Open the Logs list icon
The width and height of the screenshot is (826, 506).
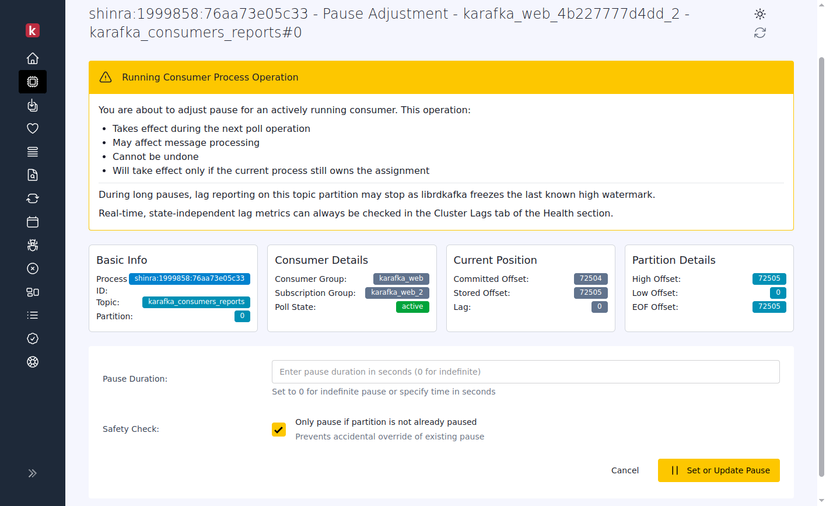(x=33, y=315)
